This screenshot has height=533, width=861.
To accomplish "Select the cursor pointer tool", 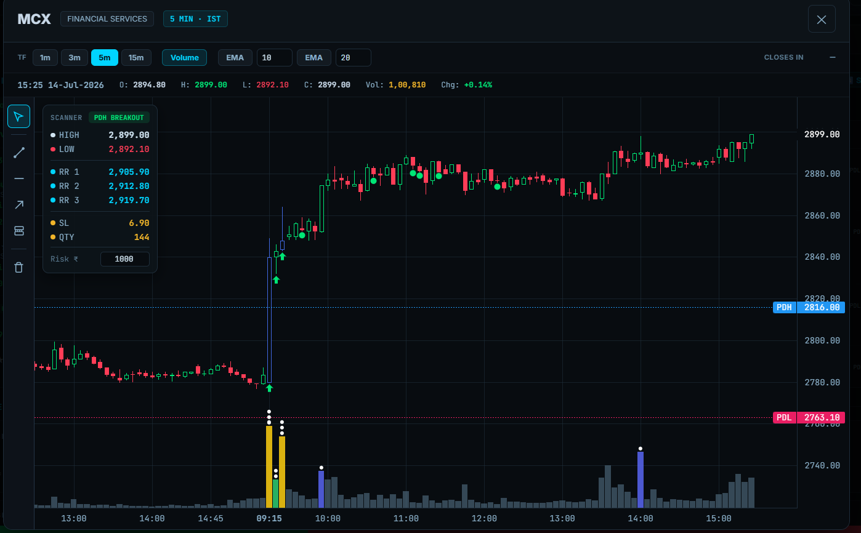I will pyautogui.click(x=18, y=116).
